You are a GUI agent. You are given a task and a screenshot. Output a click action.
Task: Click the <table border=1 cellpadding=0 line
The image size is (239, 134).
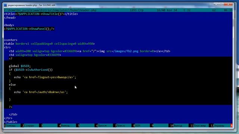[49, 44]
